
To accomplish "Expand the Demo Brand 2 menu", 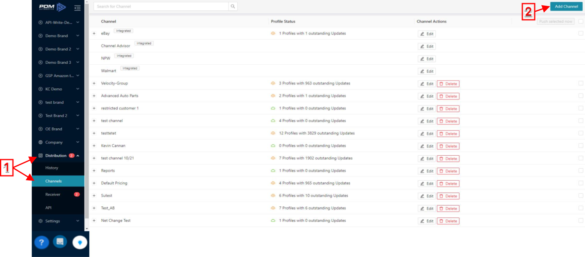I will pyautogui.click(x=78, y=49).
